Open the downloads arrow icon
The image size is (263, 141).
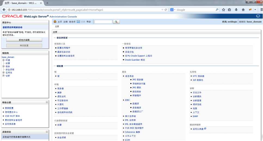click(x=236, y=10)
